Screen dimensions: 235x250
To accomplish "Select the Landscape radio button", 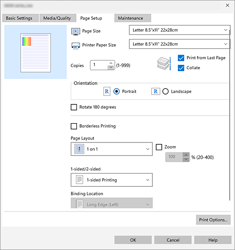I will [x=165, y=91].
